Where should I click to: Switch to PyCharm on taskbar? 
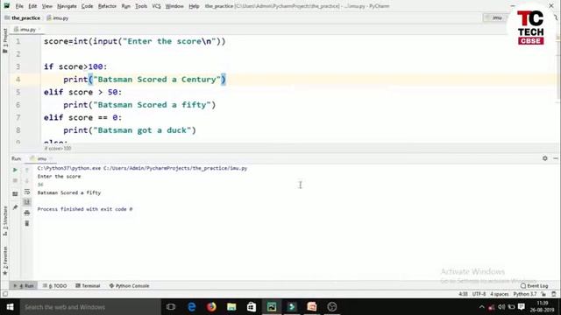[272, 307]
